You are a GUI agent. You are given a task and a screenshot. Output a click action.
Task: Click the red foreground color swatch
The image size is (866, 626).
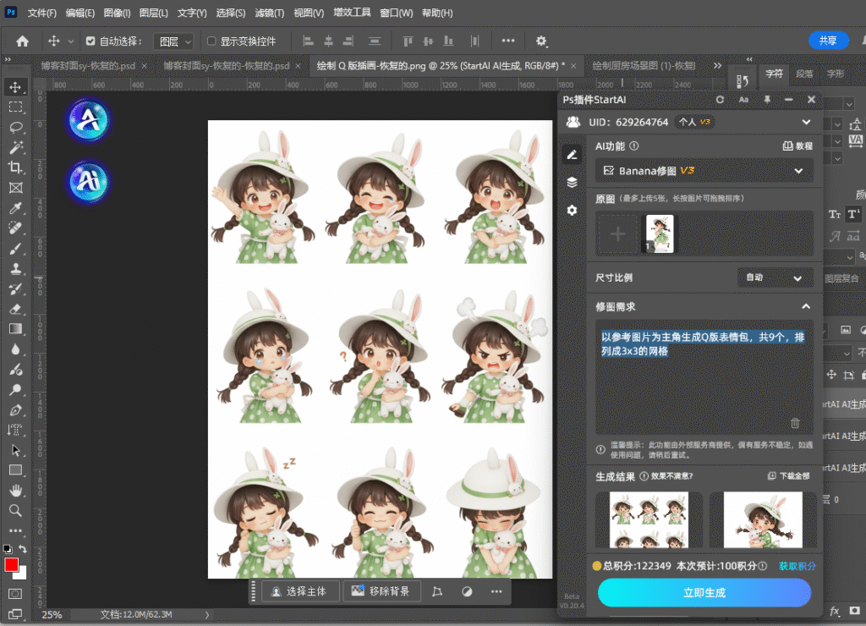pyautogui.click(x=12, y=564)
